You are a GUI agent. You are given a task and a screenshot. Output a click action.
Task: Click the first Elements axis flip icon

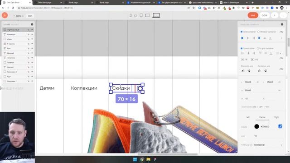point(243,71)
